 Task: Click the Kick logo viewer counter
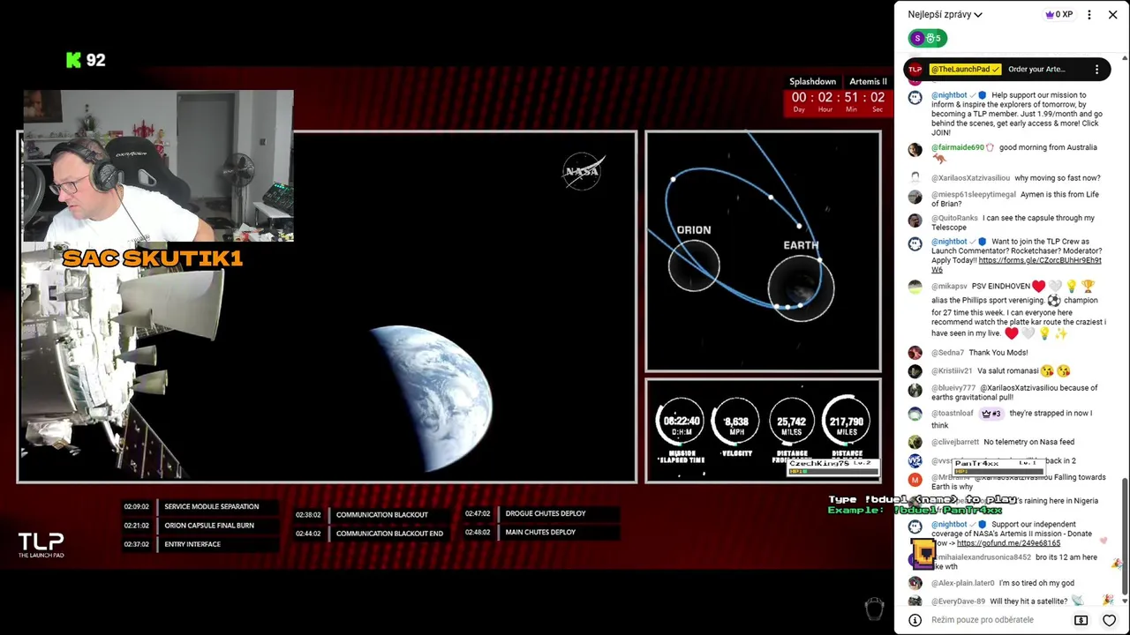[x=86, y=60]
